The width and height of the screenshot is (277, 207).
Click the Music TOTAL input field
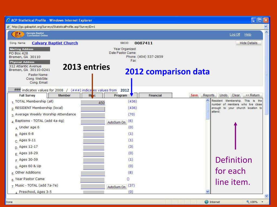93,187
